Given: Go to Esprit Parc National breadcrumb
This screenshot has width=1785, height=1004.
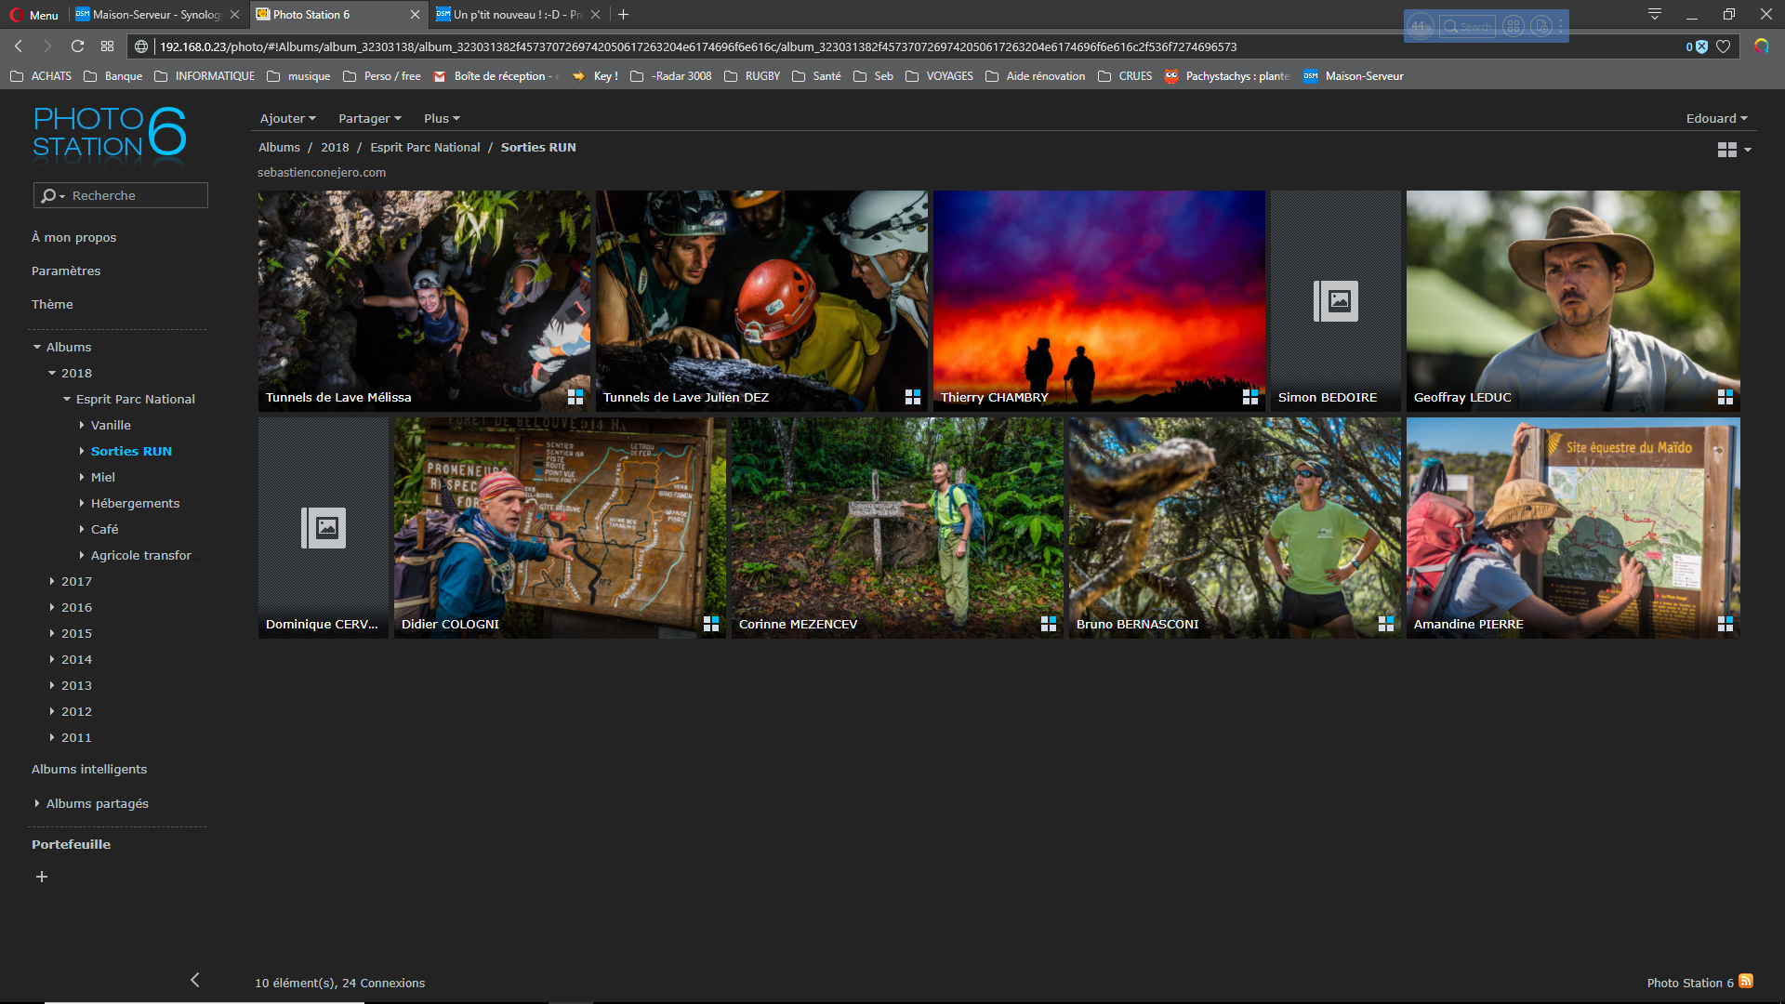Looking at the screenshot, I should (425, 147).
